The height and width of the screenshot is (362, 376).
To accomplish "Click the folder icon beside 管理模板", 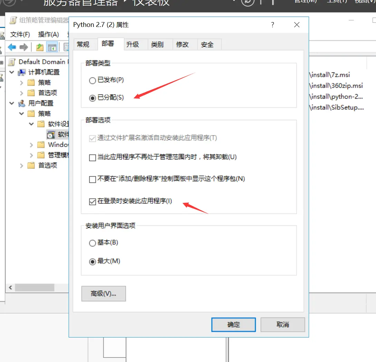I will [x=41, y=155].
